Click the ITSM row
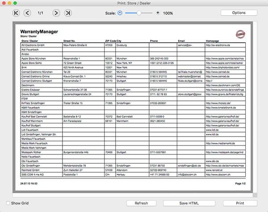This screenshot has width=268, height=212. (x=133, y=99)
